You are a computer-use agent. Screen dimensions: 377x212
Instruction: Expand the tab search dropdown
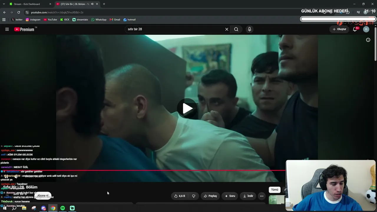pyautogui.click(x=4, y=4)
